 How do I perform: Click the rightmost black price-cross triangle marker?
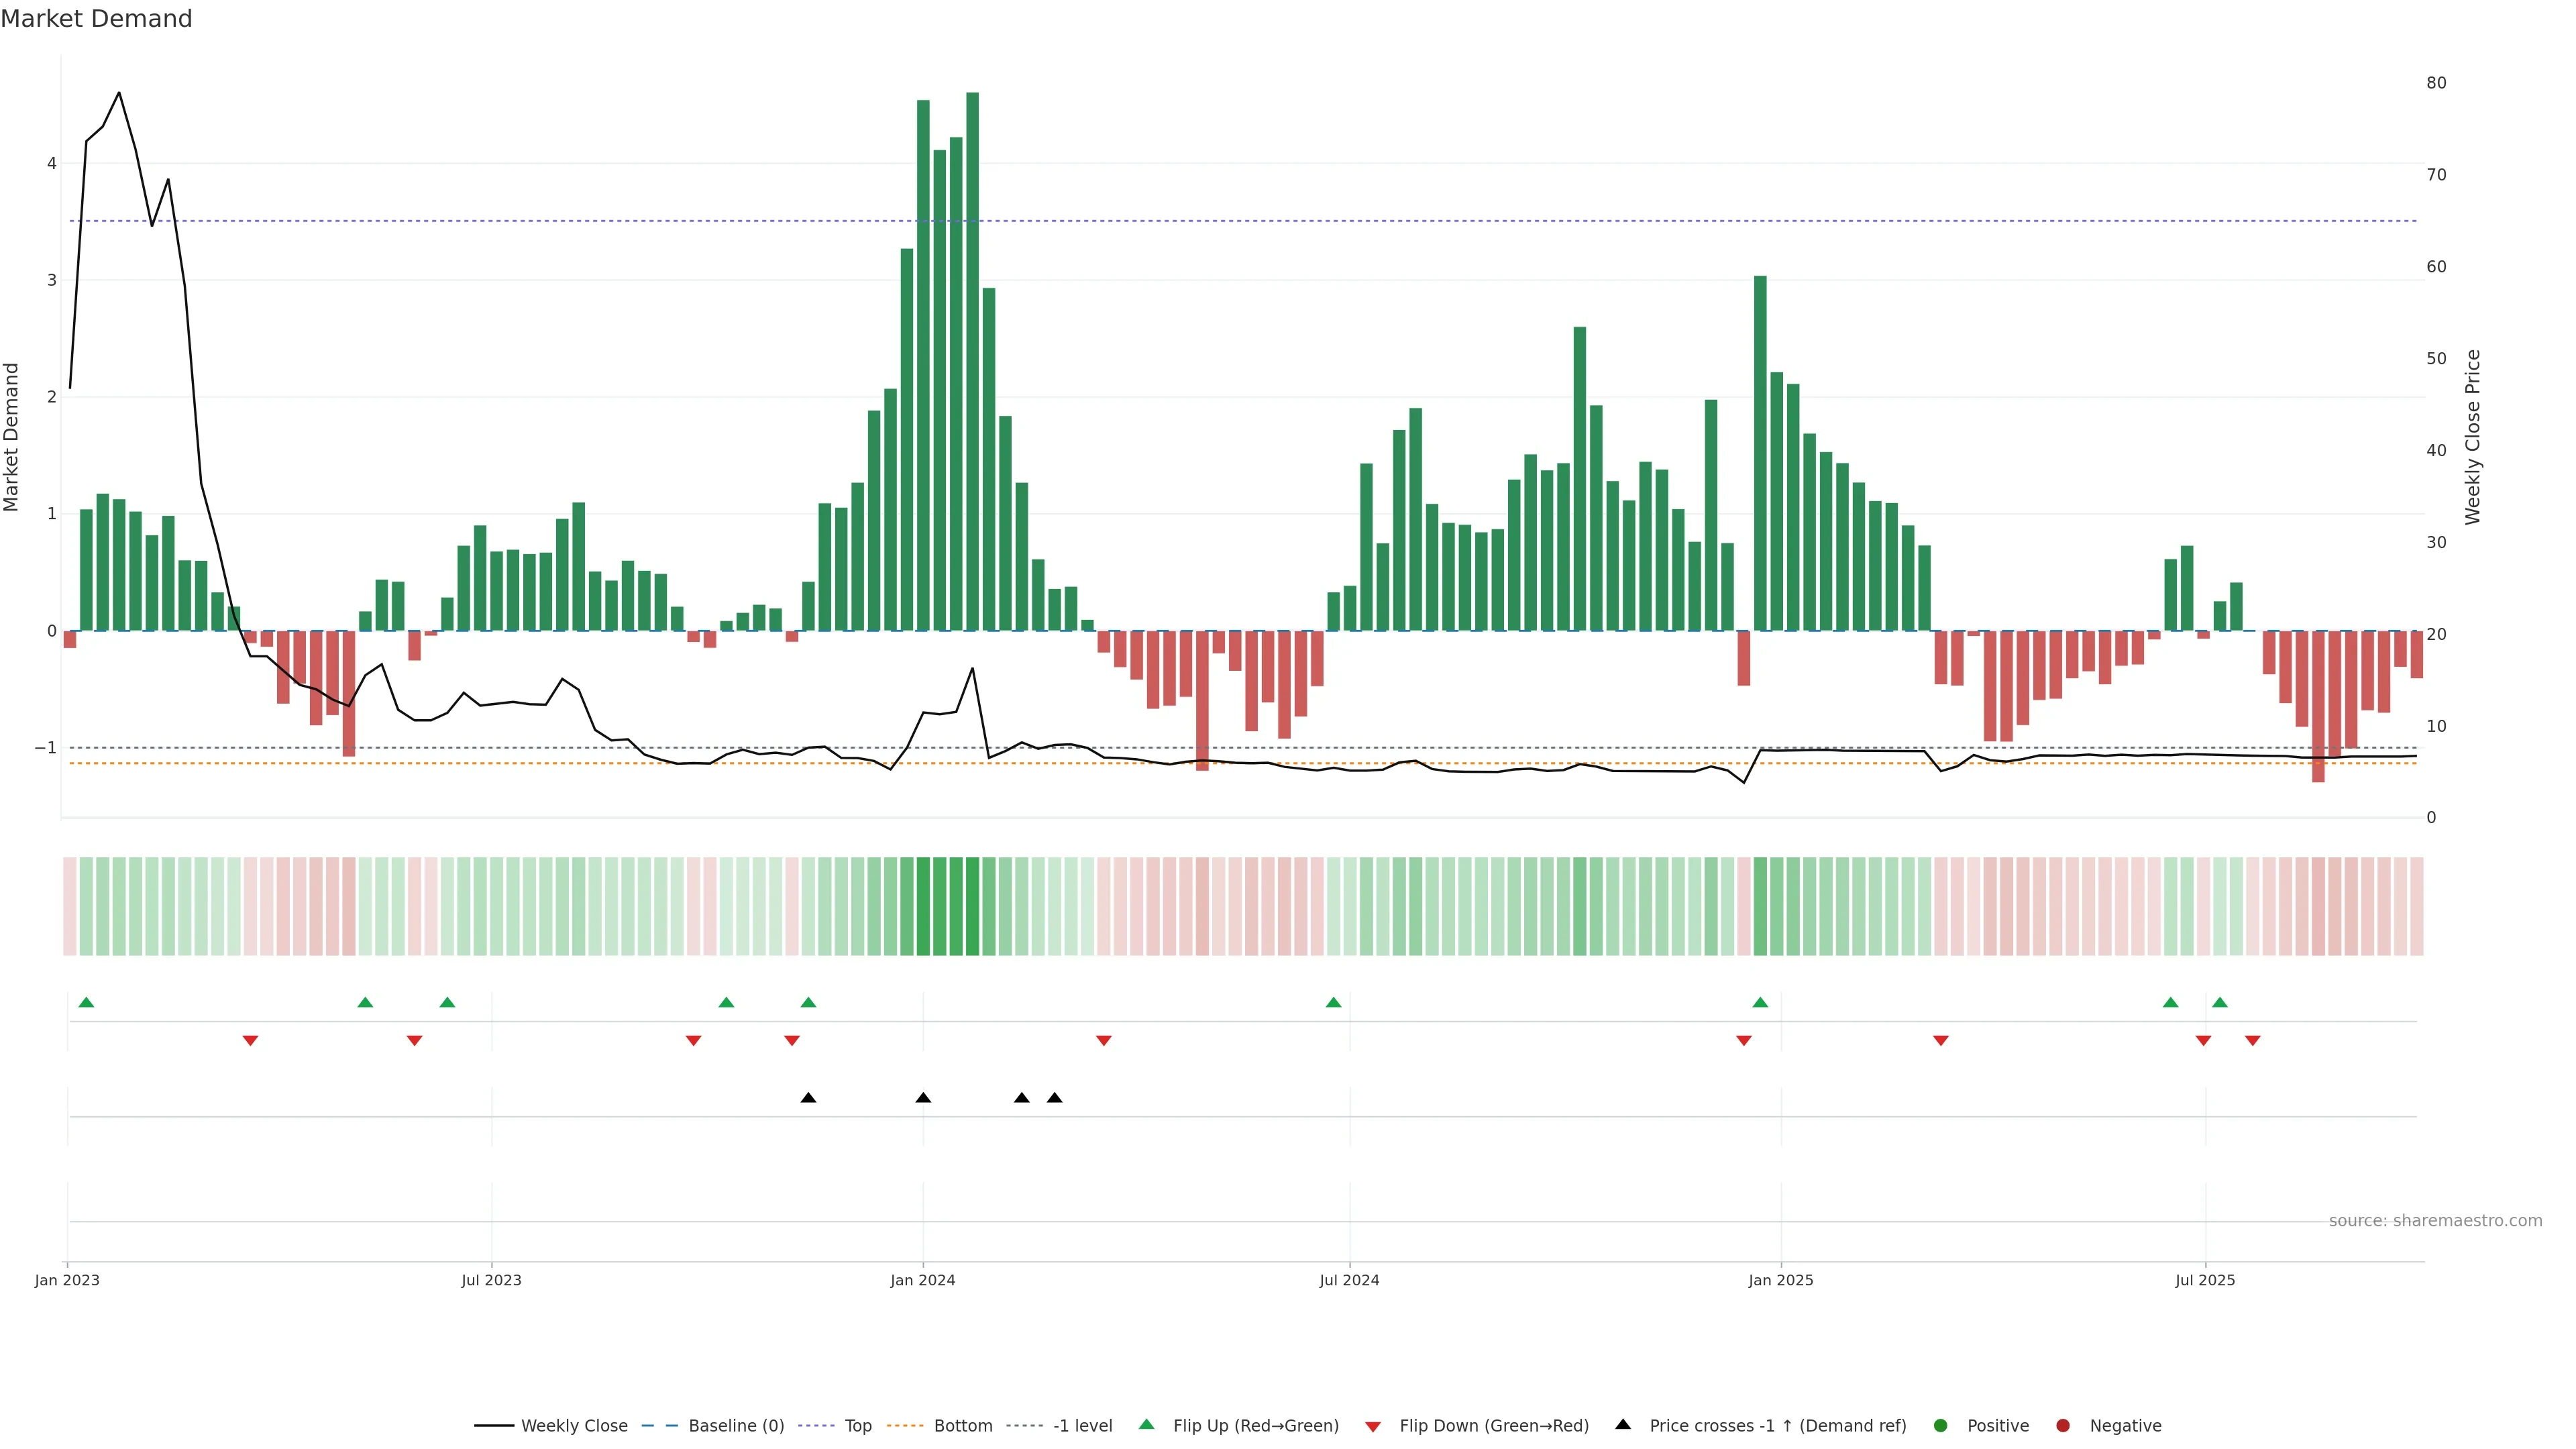pyautogui.click(x=1054, y=1098)
